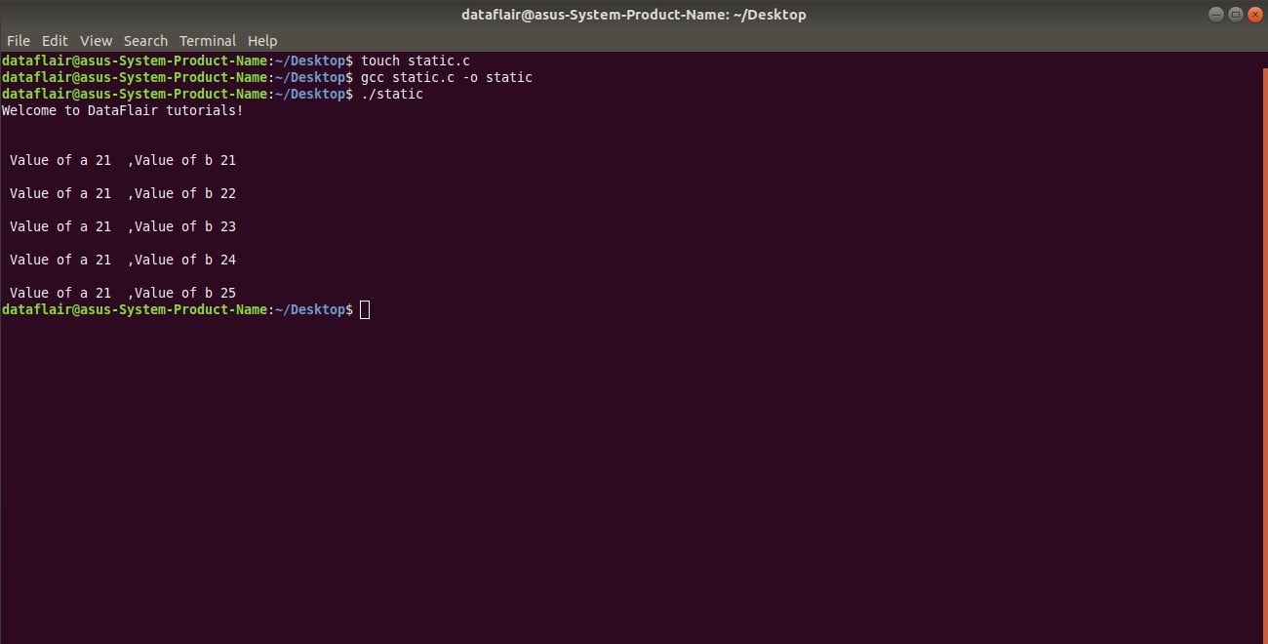Screen dimensions: 1268x644
Task: Open the Edit menu
Action: click(x=55, y=40)
